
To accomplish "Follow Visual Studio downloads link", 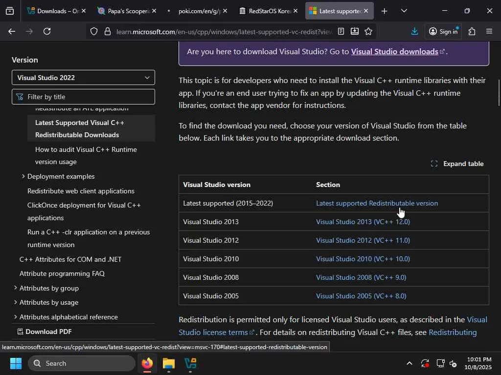I will click(x=395, y=52).
